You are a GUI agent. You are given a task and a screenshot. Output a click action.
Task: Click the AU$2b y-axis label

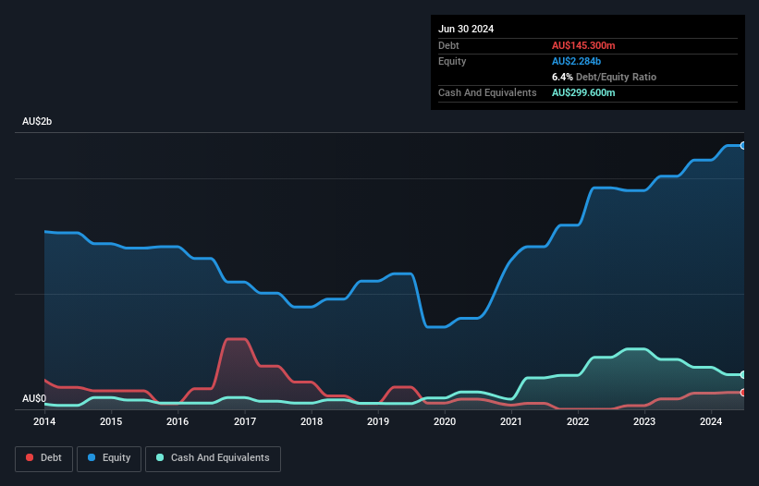point(37,121)
